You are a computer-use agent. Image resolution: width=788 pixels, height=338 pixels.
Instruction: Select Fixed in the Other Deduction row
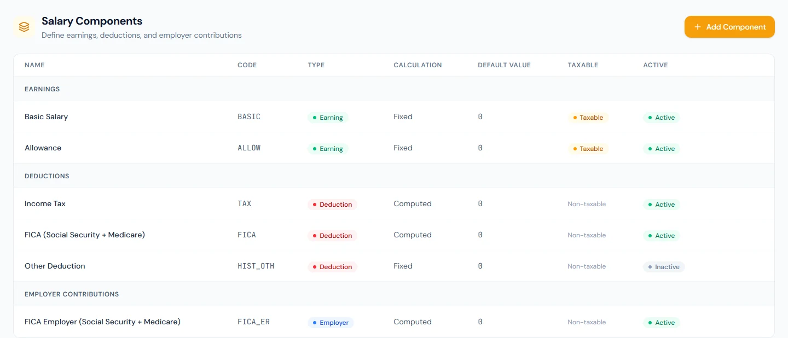coord(403,266)
